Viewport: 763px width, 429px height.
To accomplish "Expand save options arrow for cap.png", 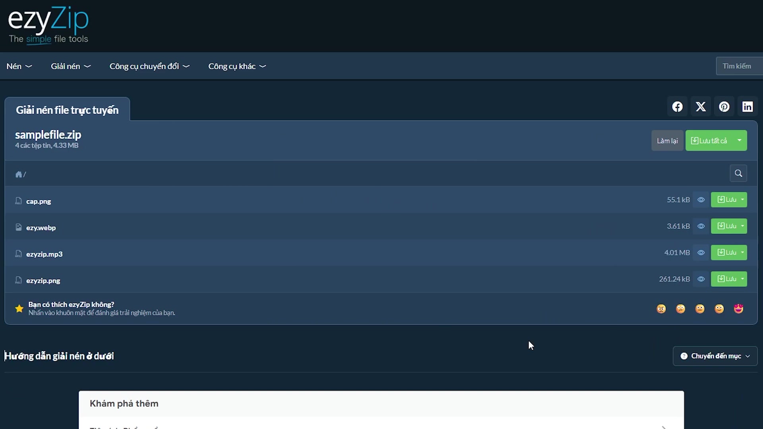I will (742, 200).
